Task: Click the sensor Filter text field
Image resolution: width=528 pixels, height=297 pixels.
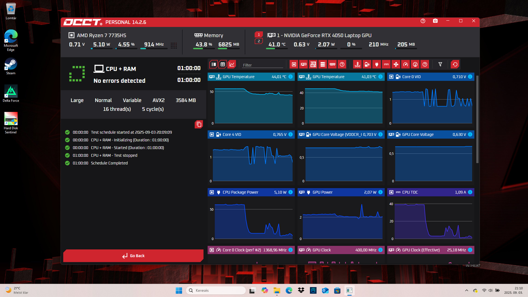Action: coord(262,65)
